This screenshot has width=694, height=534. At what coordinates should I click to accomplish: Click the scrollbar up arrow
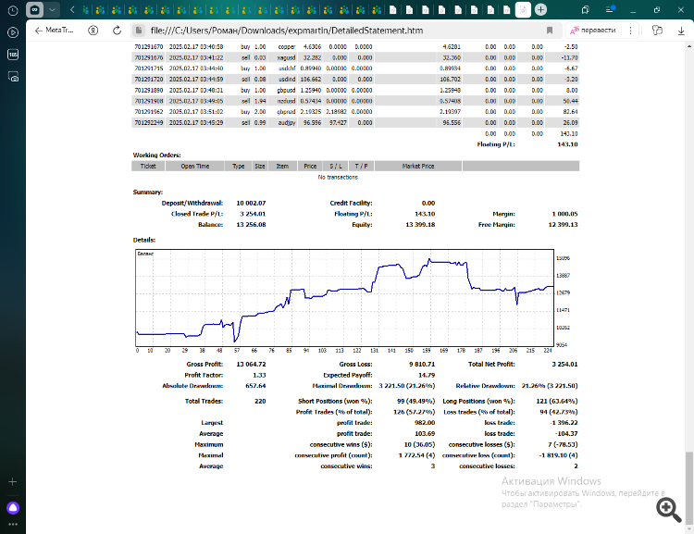coord(689,46)
